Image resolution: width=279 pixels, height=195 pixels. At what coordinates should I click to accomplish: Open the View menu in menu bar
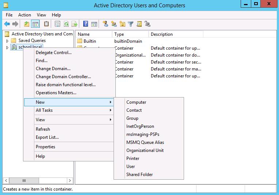coord(41,15)
